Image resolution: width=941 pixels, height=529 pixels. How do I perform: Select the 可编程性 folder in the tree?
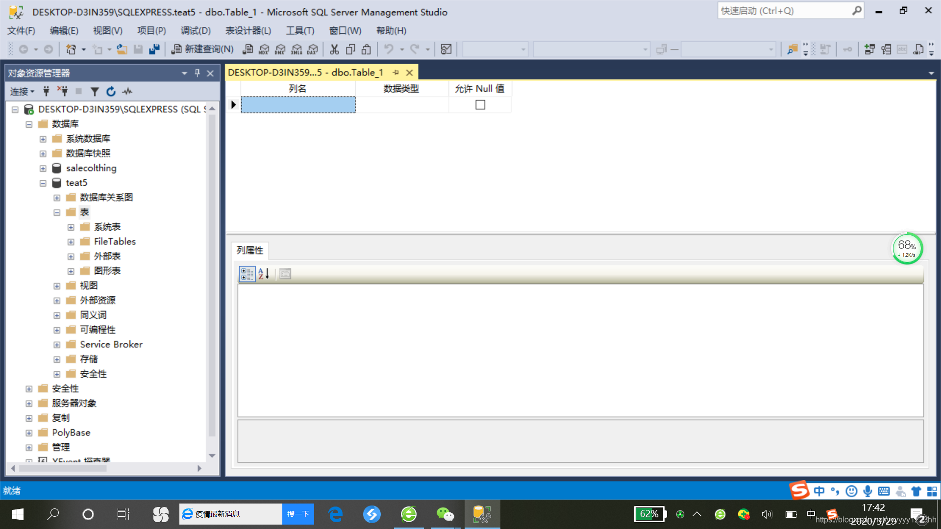tap(98, 330)
